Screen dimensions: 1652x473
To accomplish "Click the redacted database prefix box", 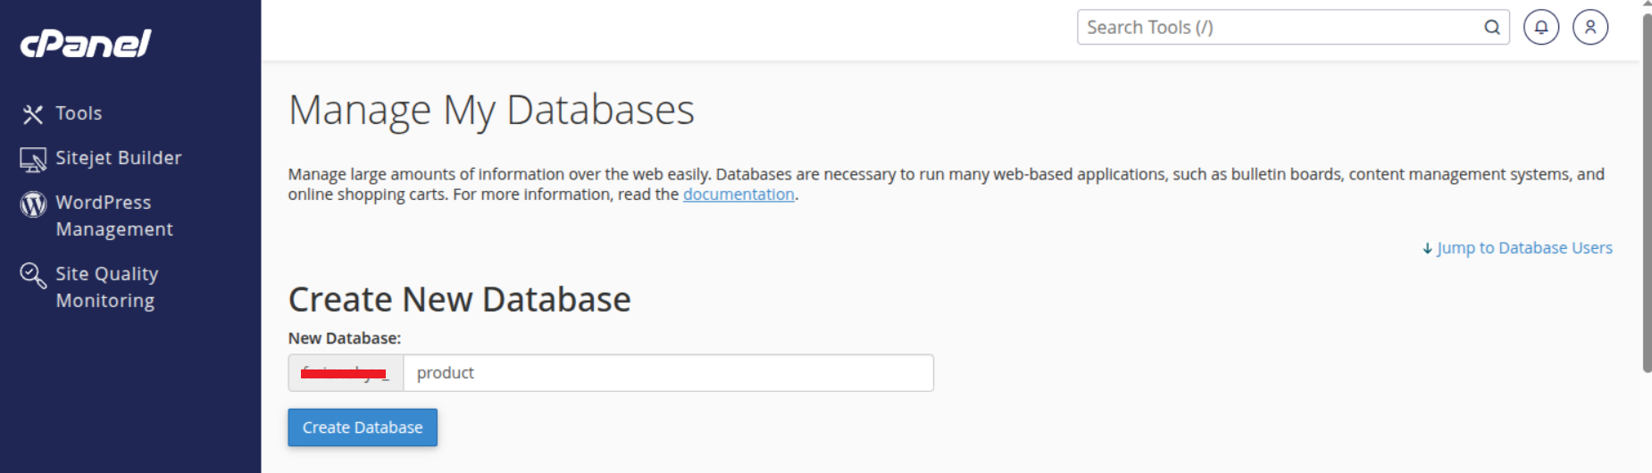I will coord(346,373).
